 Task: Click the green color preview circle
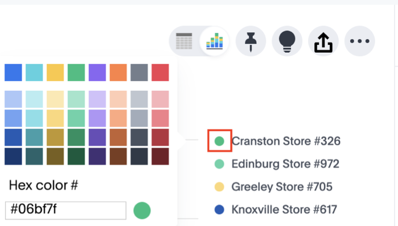click(x=142, y=210)
